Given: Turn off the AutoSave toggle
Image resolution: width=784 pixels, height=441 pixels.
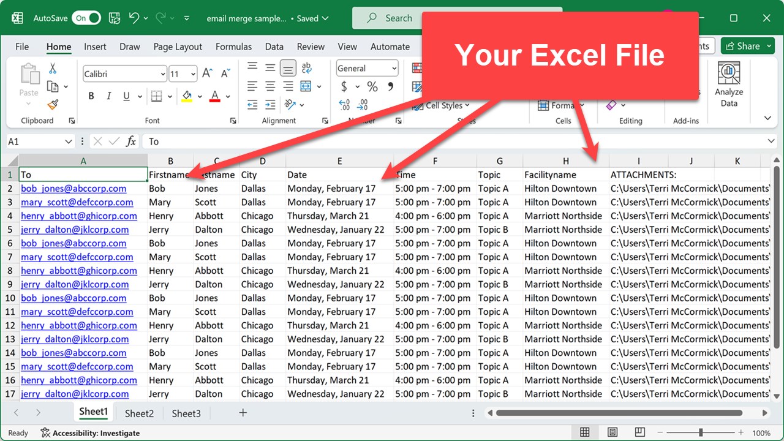Looking at the screenshot, I should (86, 18).
